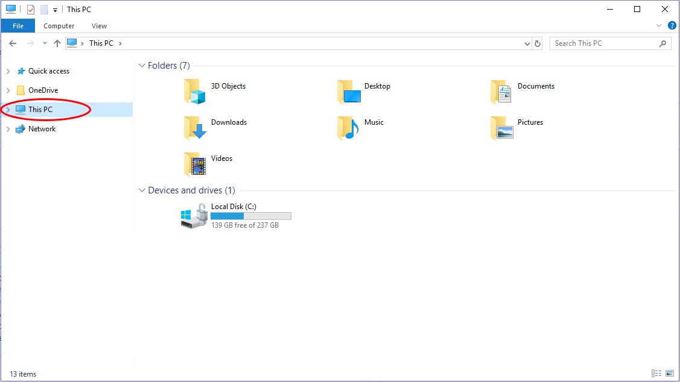Click the Help question mark icon
The height and width of the screenshot is (382, 680).
(x=672, y=26)
